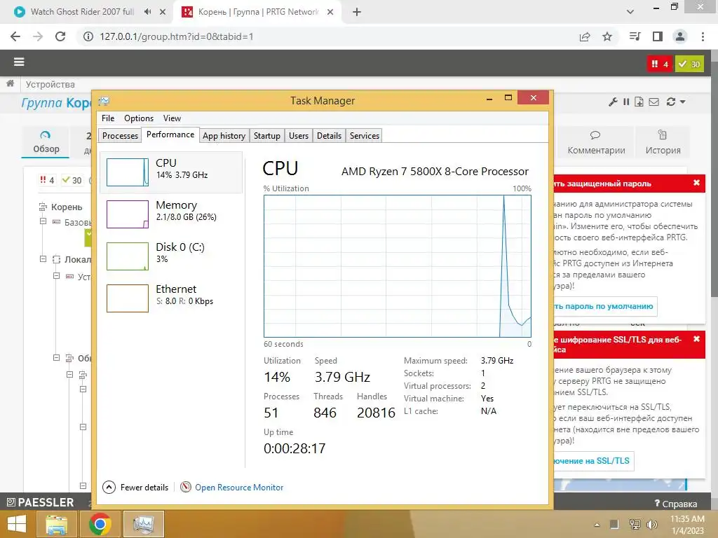This screenshot has width=718, height=538.
Task: Select Disk 0 (C:) in Task Manager sidebar
Action: point(171,256)
